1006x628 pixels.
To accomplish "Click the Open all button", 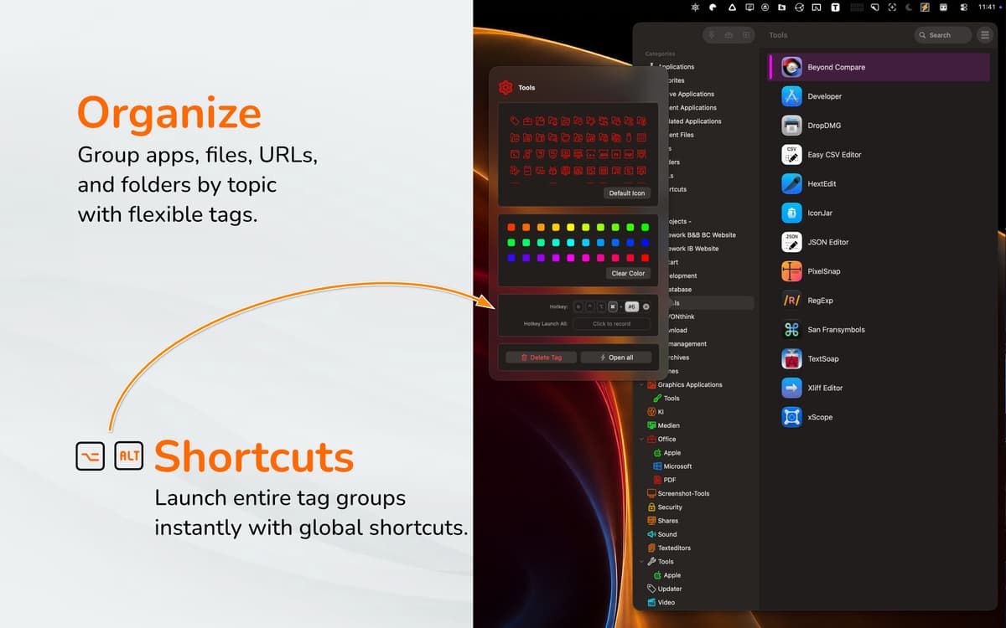I will coord(615,358).
